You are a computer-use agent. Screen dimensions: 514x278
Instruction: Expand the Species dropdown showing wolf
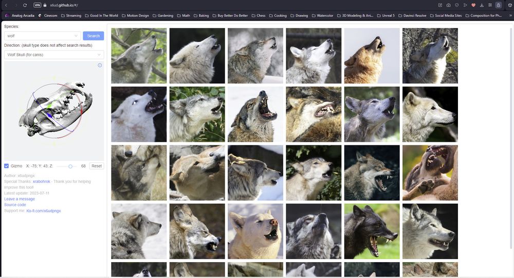[x=42, y=36]
